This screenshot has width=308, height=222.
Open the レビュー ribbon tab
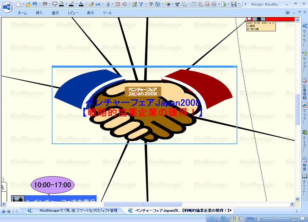[x=73, y=13]
